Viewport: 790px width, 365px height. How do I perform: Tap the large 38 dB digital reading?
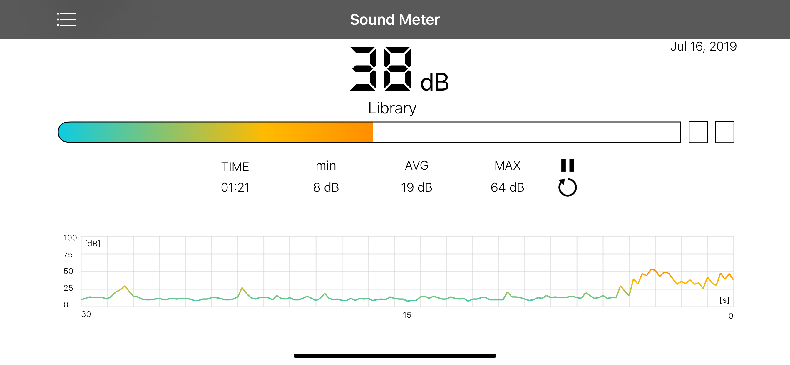[399, 69]
